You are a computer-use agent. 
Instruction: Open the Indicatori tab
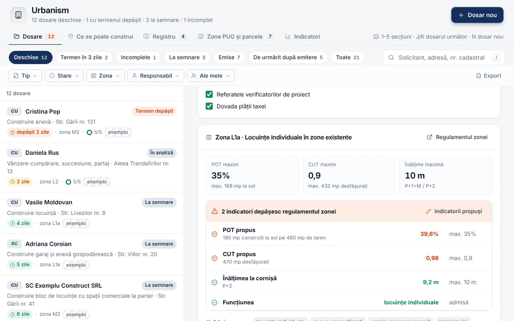tap(303, 37)
